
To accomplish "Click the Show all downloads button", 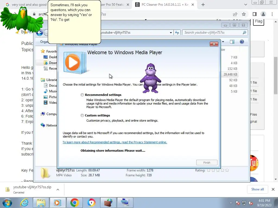I will point(257,189).
